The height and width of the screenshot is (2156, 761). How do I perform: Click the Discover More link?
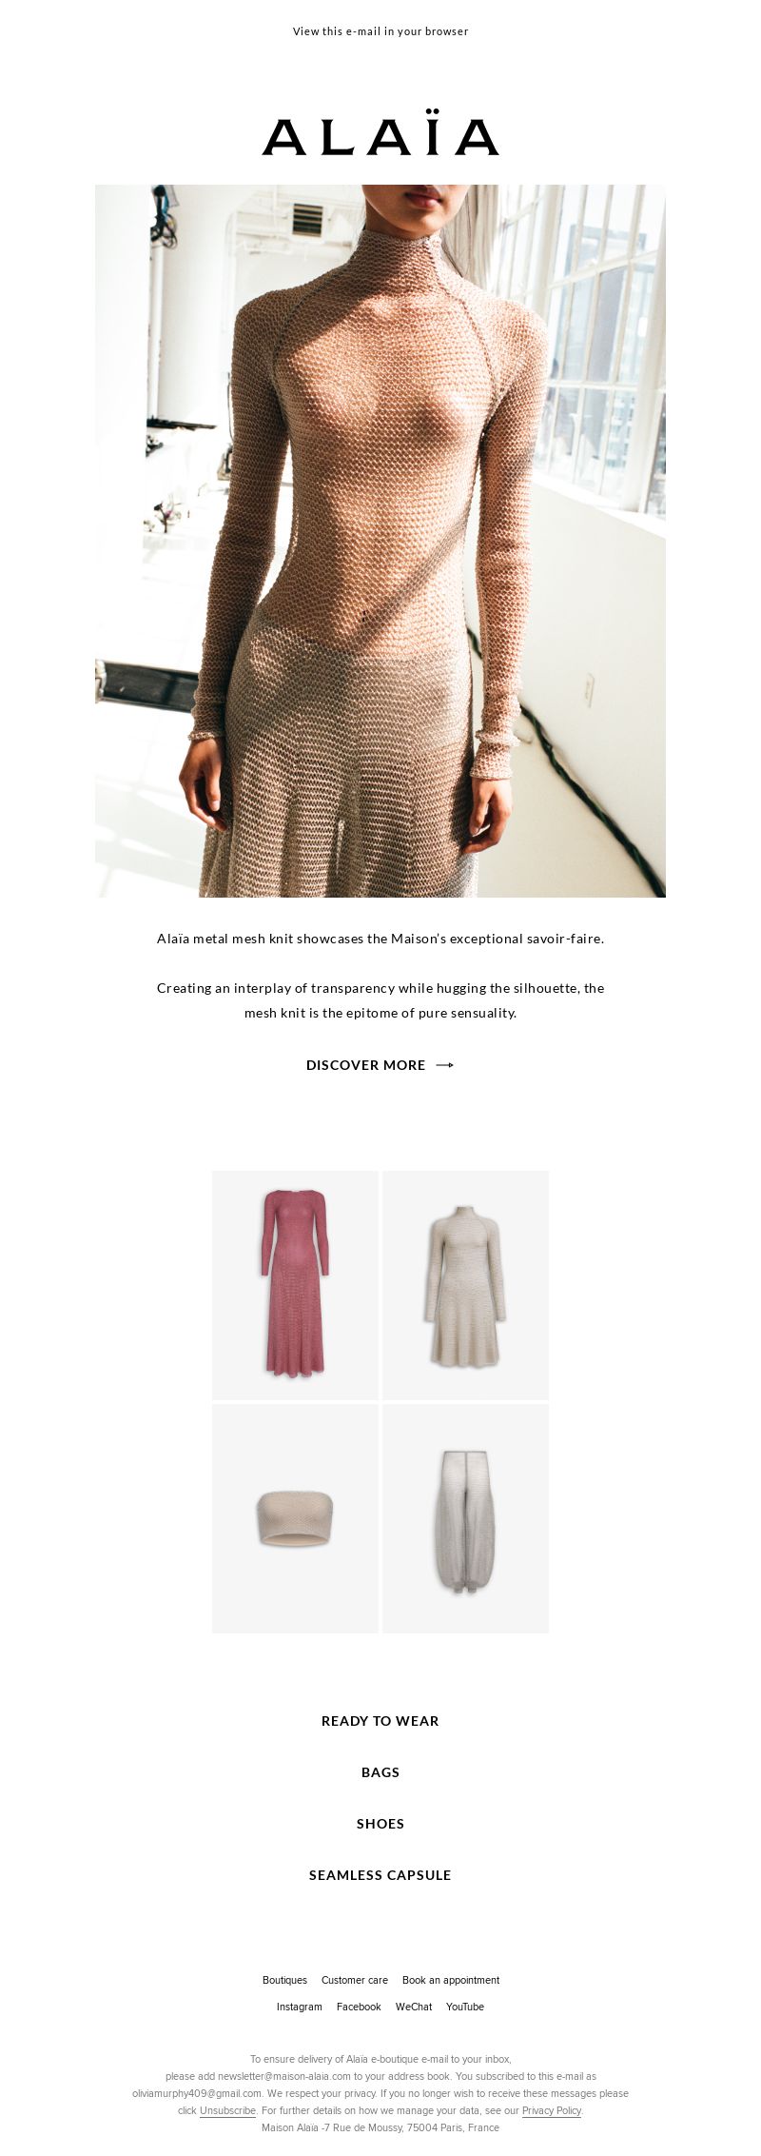[x=365, y=1065]
